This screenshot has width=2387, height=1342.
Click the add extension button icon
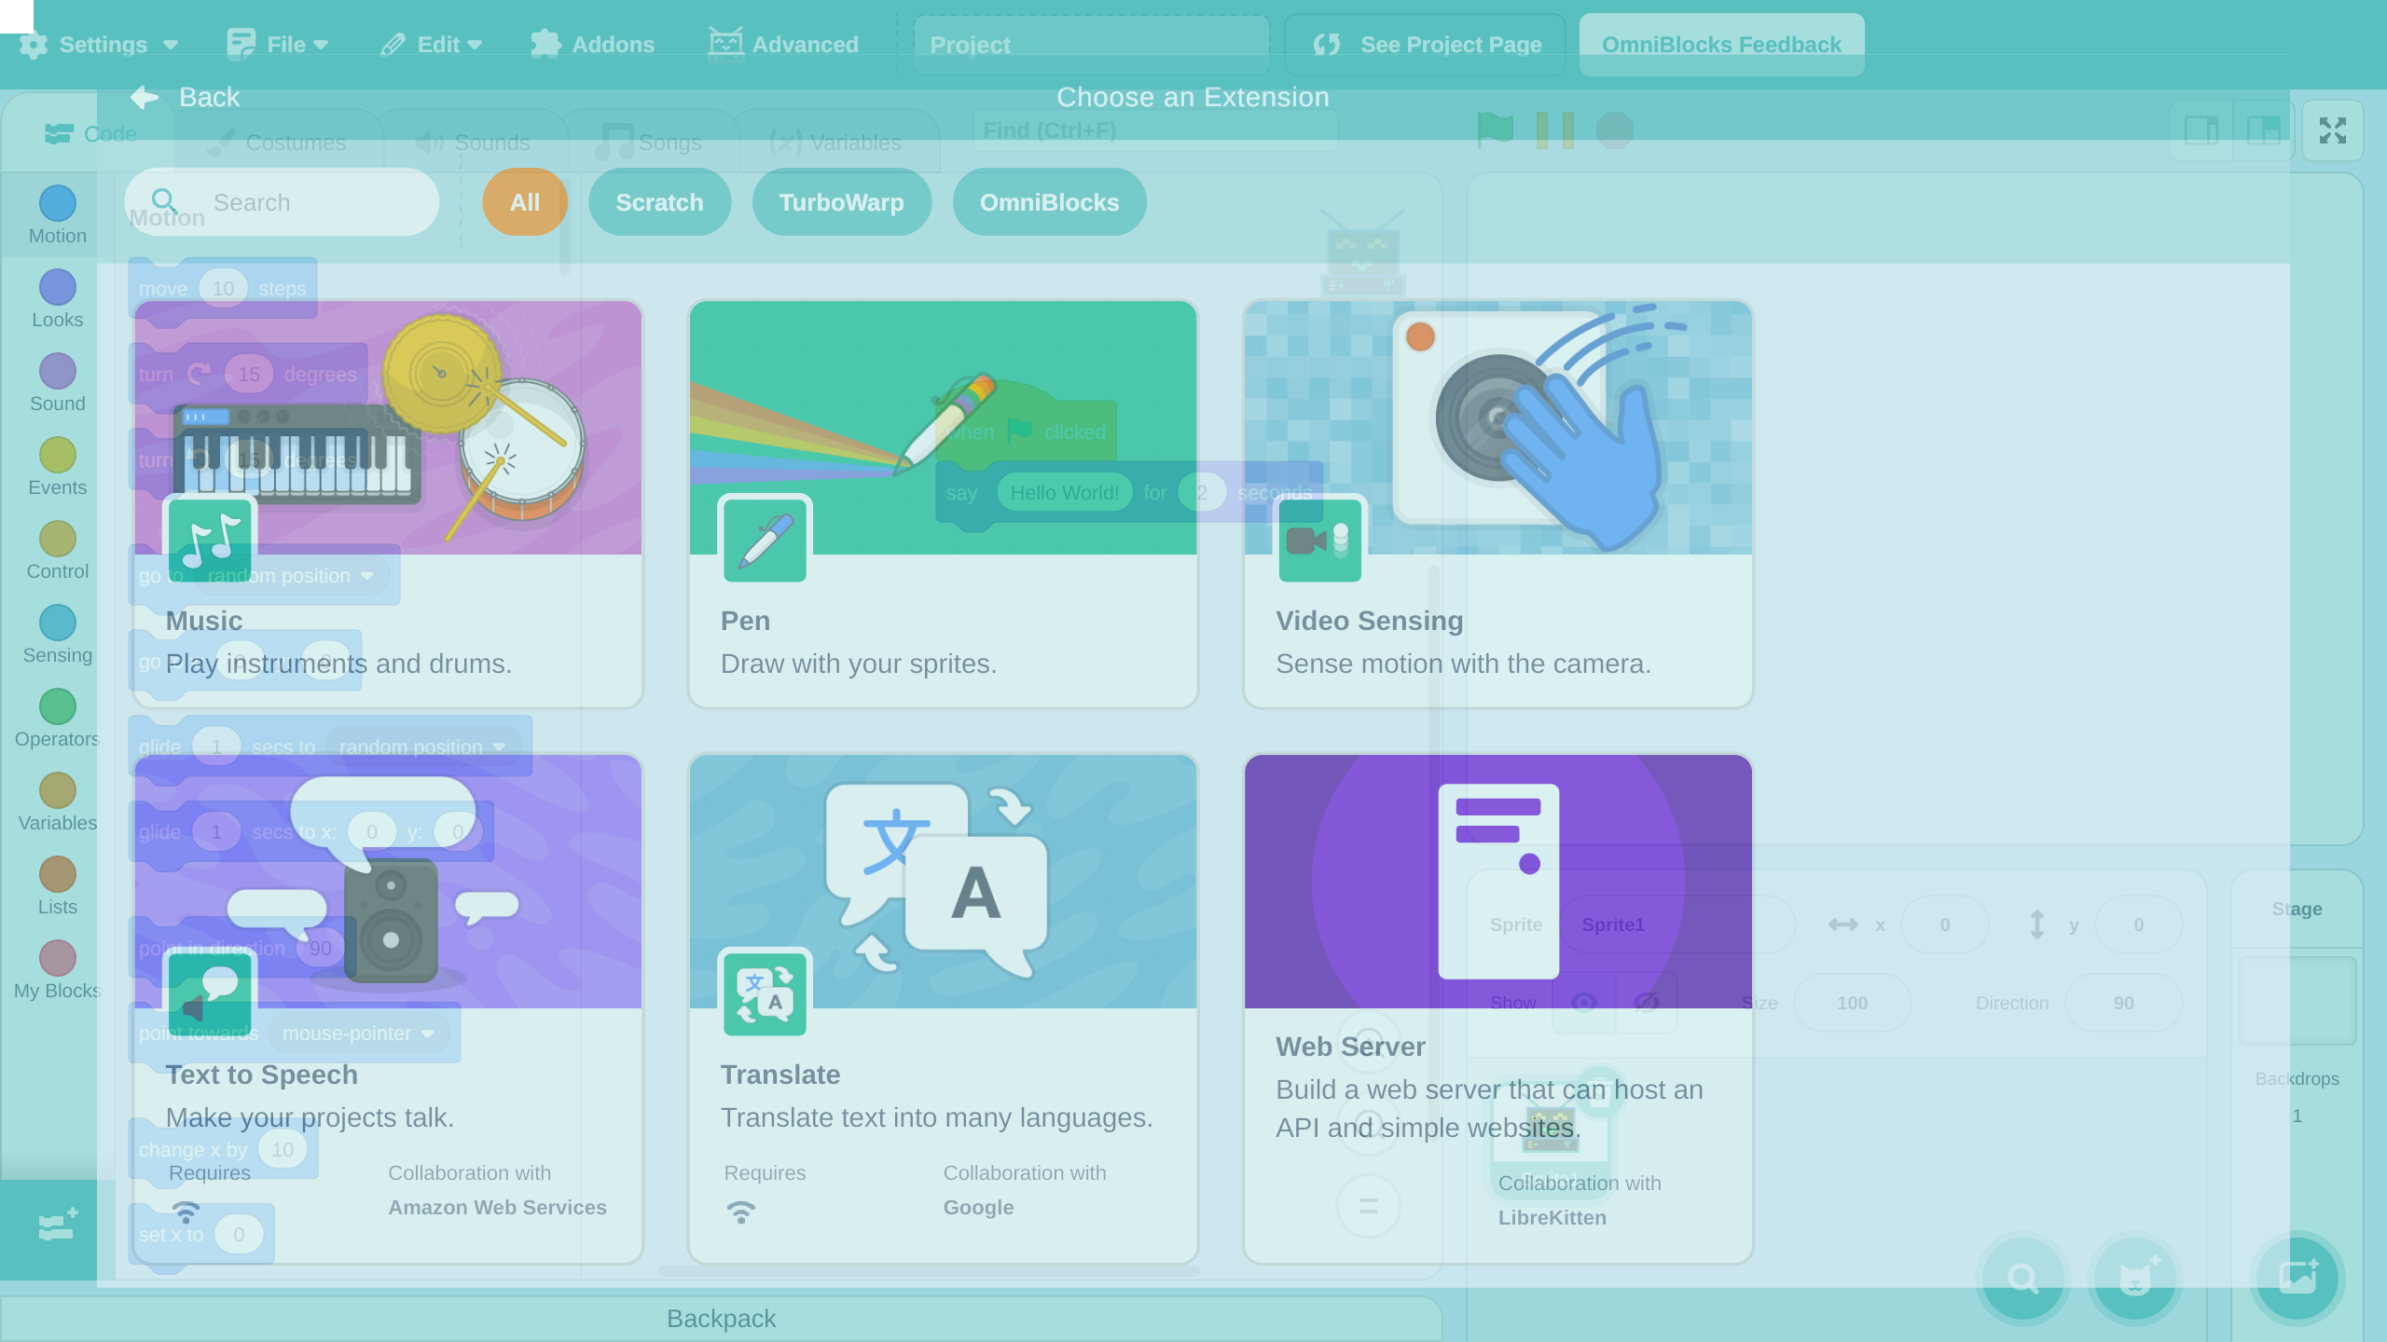[58, 1226]
